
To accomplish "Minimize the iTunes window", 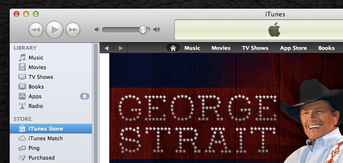I will (x=26, y=14).
